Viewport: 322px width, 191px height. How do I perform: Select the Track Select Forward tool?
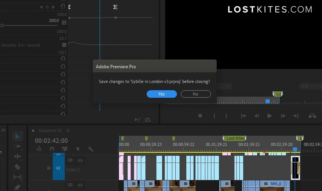pyautogui.click(x=17, y=146)
